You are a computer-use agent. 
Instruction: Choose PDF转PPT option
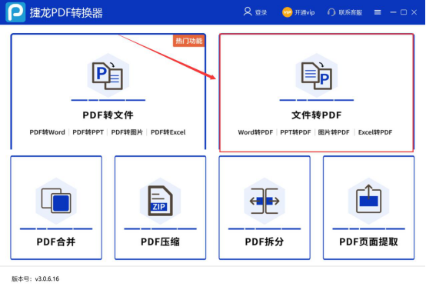pyautogui.click(x=88, y=132)
